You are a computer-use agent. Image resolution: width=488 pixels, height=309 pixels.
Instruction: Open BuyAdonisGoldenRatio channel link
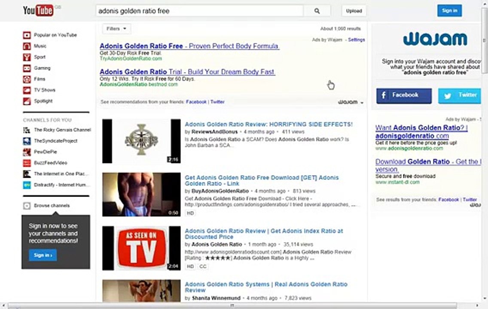[x=220, y=191]
